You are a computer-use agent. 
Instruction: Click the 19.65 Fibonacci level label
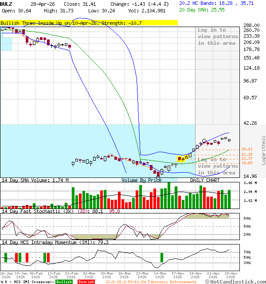[x=247, y=163]
